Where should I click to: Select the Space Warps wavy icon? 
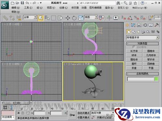coord(153,32)
